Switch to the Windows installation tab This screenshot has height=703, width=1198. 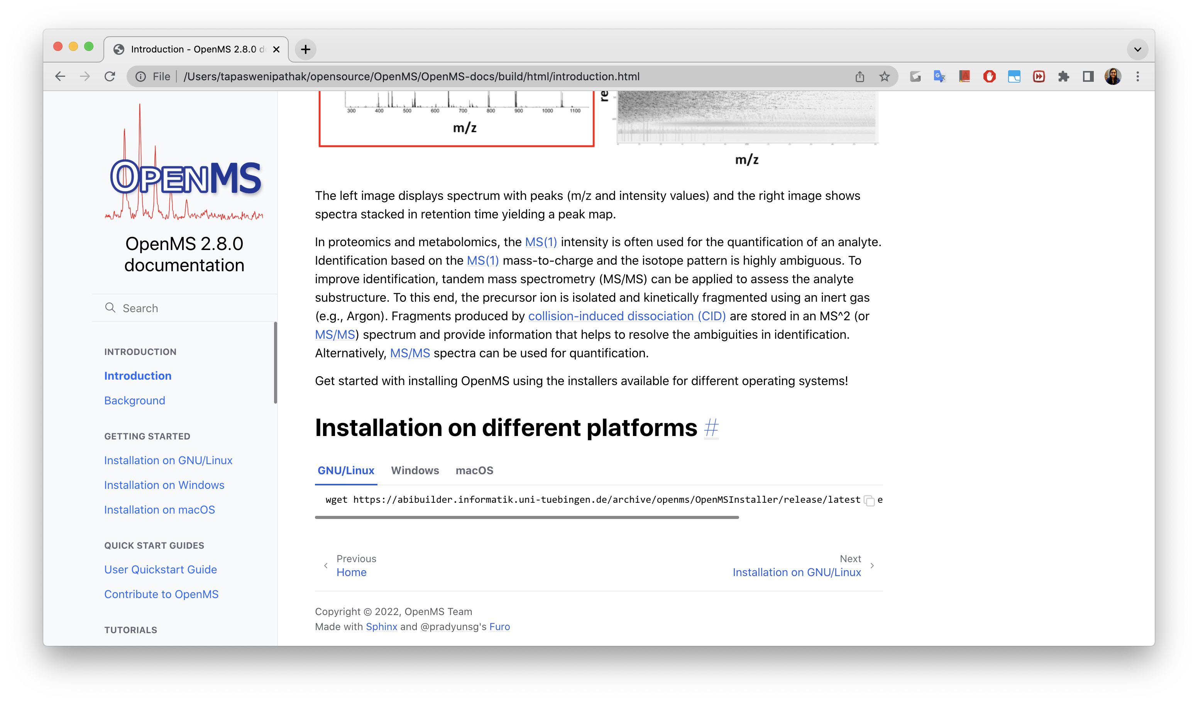pos(415,471)
